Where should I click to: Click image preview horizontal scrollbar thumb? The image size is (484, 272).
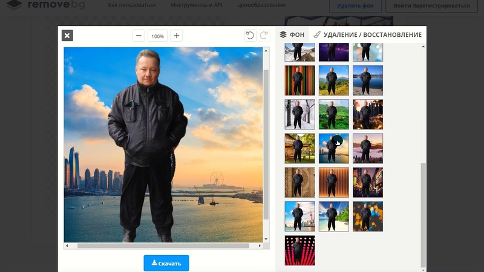163,246
